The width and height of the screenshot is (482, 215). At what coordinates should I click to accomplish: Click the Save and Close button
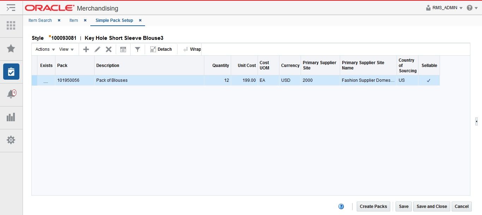pos(431,206)
